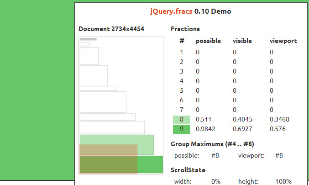Viewport: 309px width, 185px height.
Task: Click the 'Fractions' heading
Action: pyautogui.click(x=185, y=29)
